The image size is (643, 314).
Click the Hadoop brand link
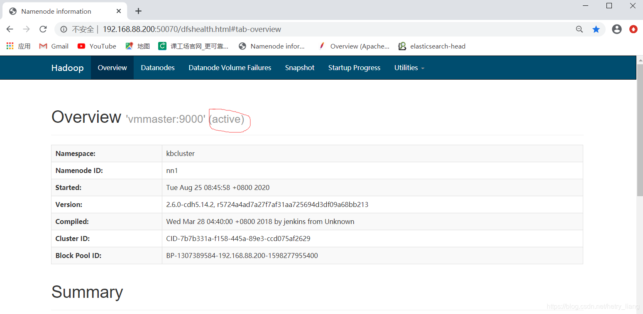click(67, 68)
